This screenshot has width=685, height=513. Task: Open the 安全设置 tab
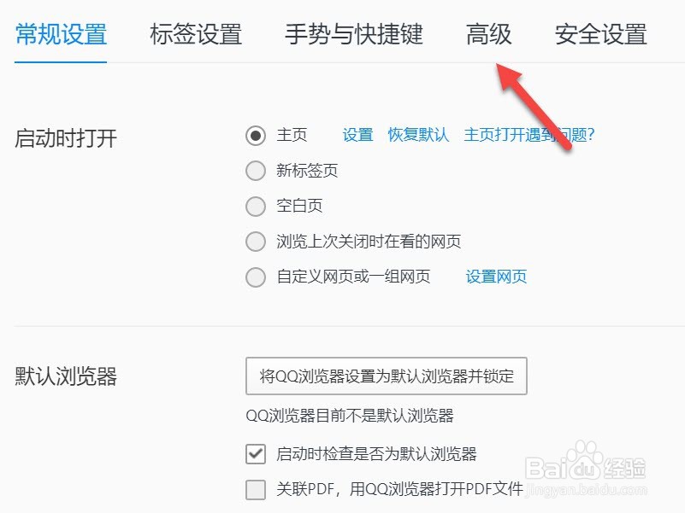[599, 35]
